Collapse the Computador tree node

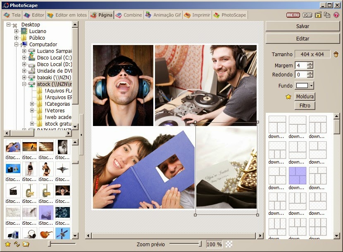[x=16, y=44]
